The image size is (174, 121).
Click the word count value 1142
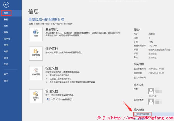pyautogui.click(x=151, y=42)
